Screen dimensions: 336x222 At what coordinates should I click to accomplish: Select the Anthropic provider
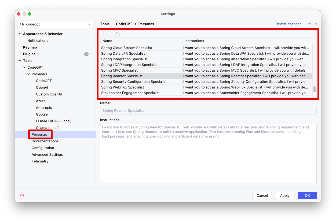(44, 108)
